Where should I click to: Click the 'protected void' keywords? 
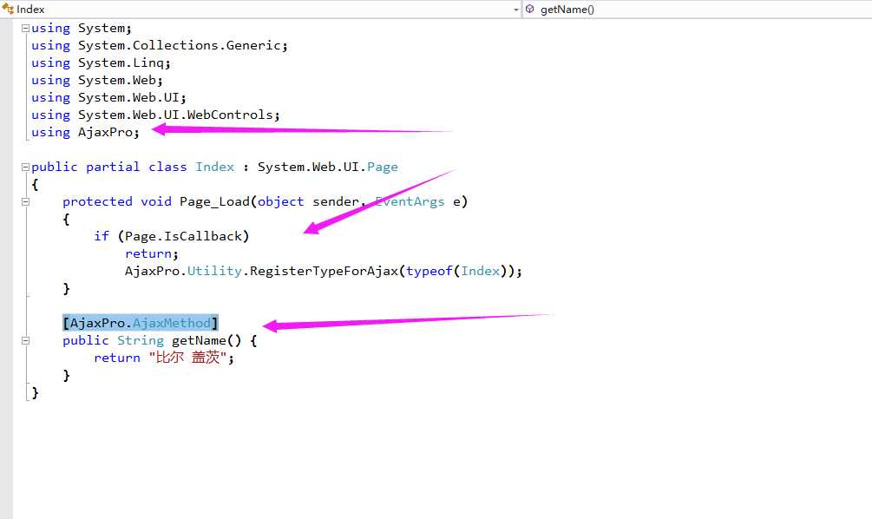(x=117, y=201)
